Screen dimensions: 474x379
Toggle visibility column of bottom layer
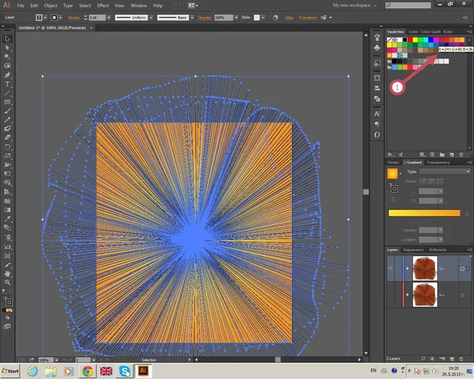tap(390, 294)
